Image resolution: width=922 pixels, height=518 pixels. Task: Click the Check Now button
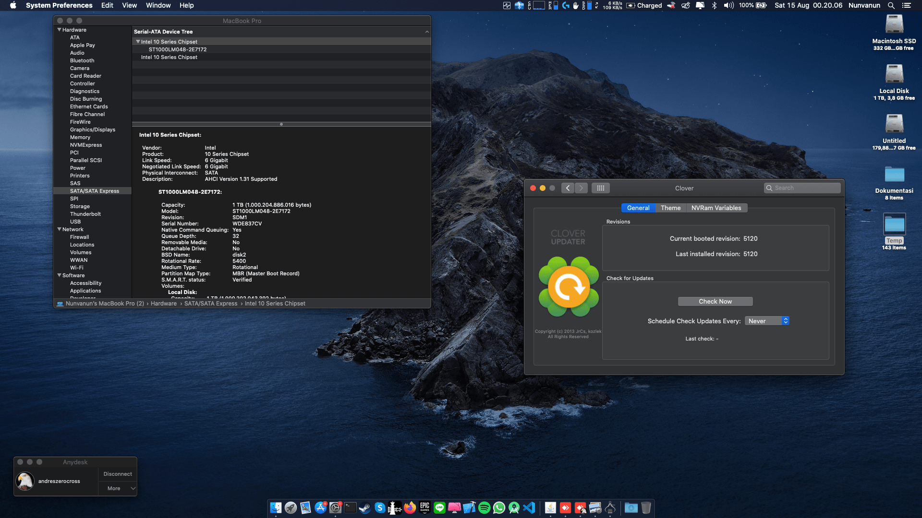click(x=715, y=301)
